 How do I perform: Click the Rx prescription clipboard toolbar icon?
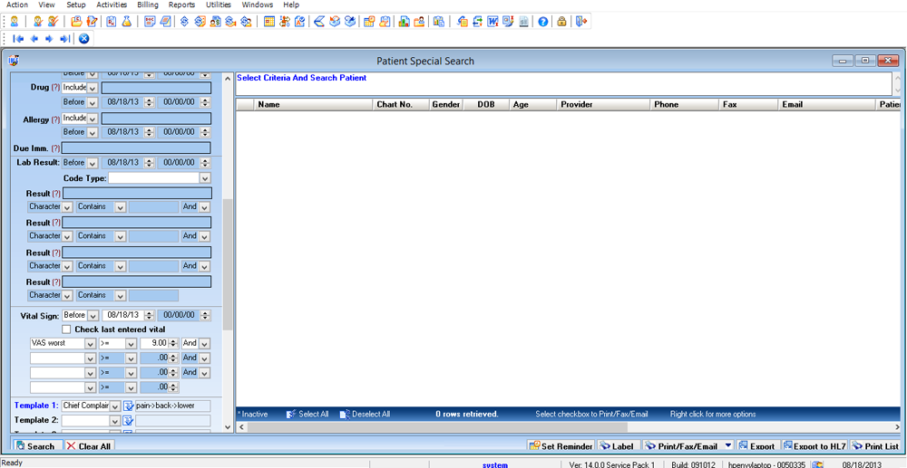point(111,22)
